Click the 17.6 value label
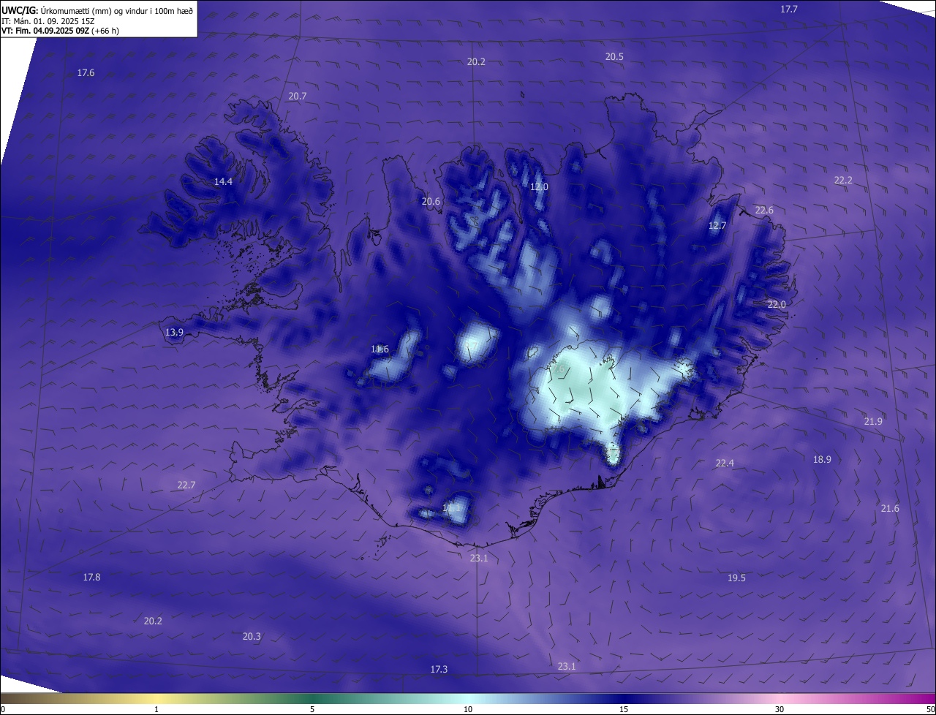Screen dimensions: 936x715 pyautogui.click(x=86, y=73)
